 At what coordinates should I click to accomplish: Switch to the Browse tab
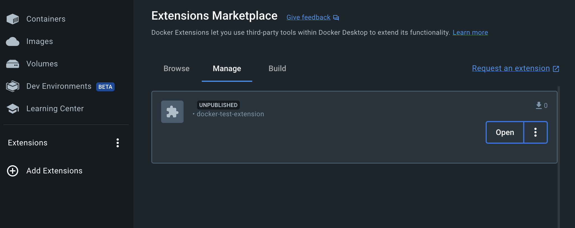[x=177, y=69]
